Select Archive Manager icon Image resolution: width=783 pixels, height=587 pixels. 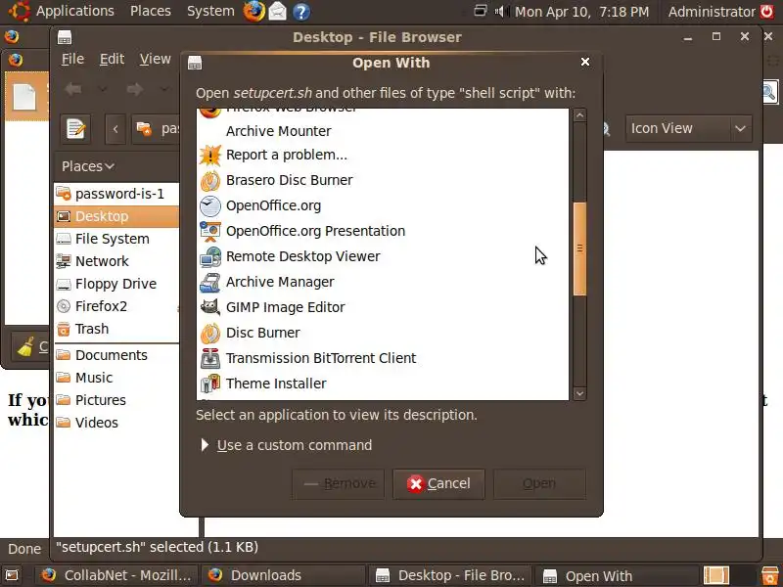[210, 283]
